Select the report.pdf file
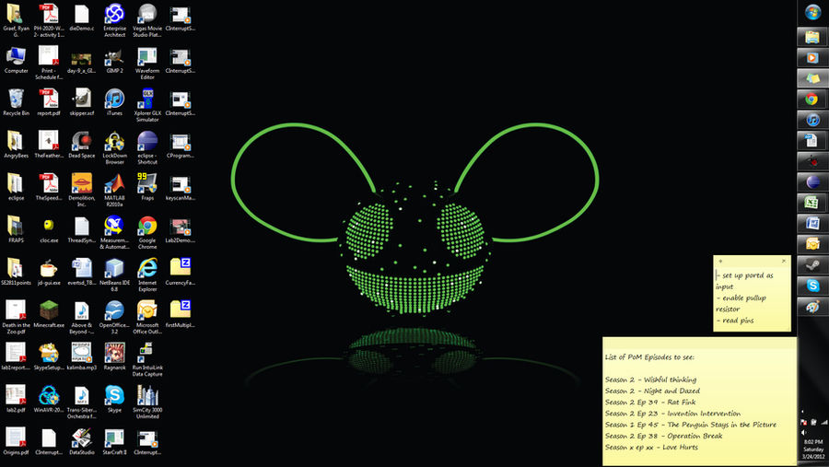This screenshot has height=467, width=829. click(x=49, y=102)
